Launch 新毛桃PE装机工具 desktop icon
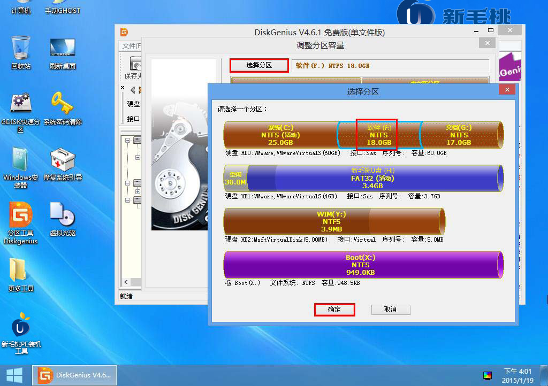 pos(21,333)
